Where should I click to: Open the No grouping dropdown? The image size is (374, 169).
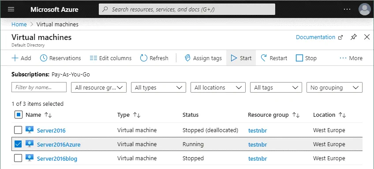tap(334, 87)
